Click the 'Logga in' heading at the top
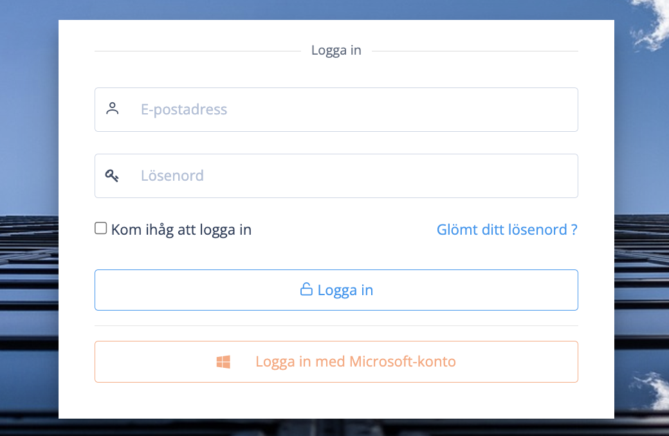Viewport: 669px width, 436px height. click(x=336, y=50)
